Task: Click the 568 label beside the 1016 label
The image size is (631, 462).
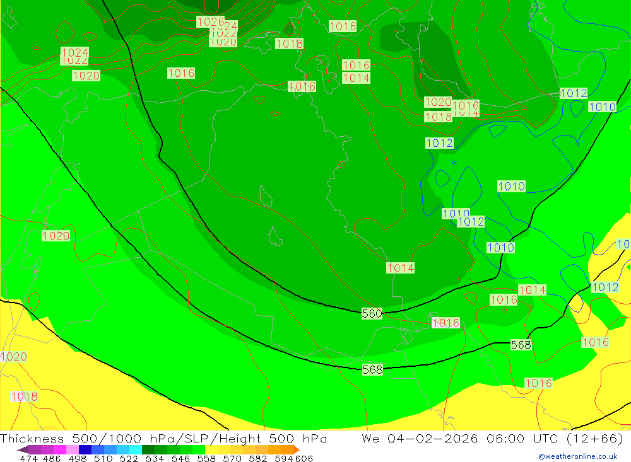Action: tap(521, 345)
